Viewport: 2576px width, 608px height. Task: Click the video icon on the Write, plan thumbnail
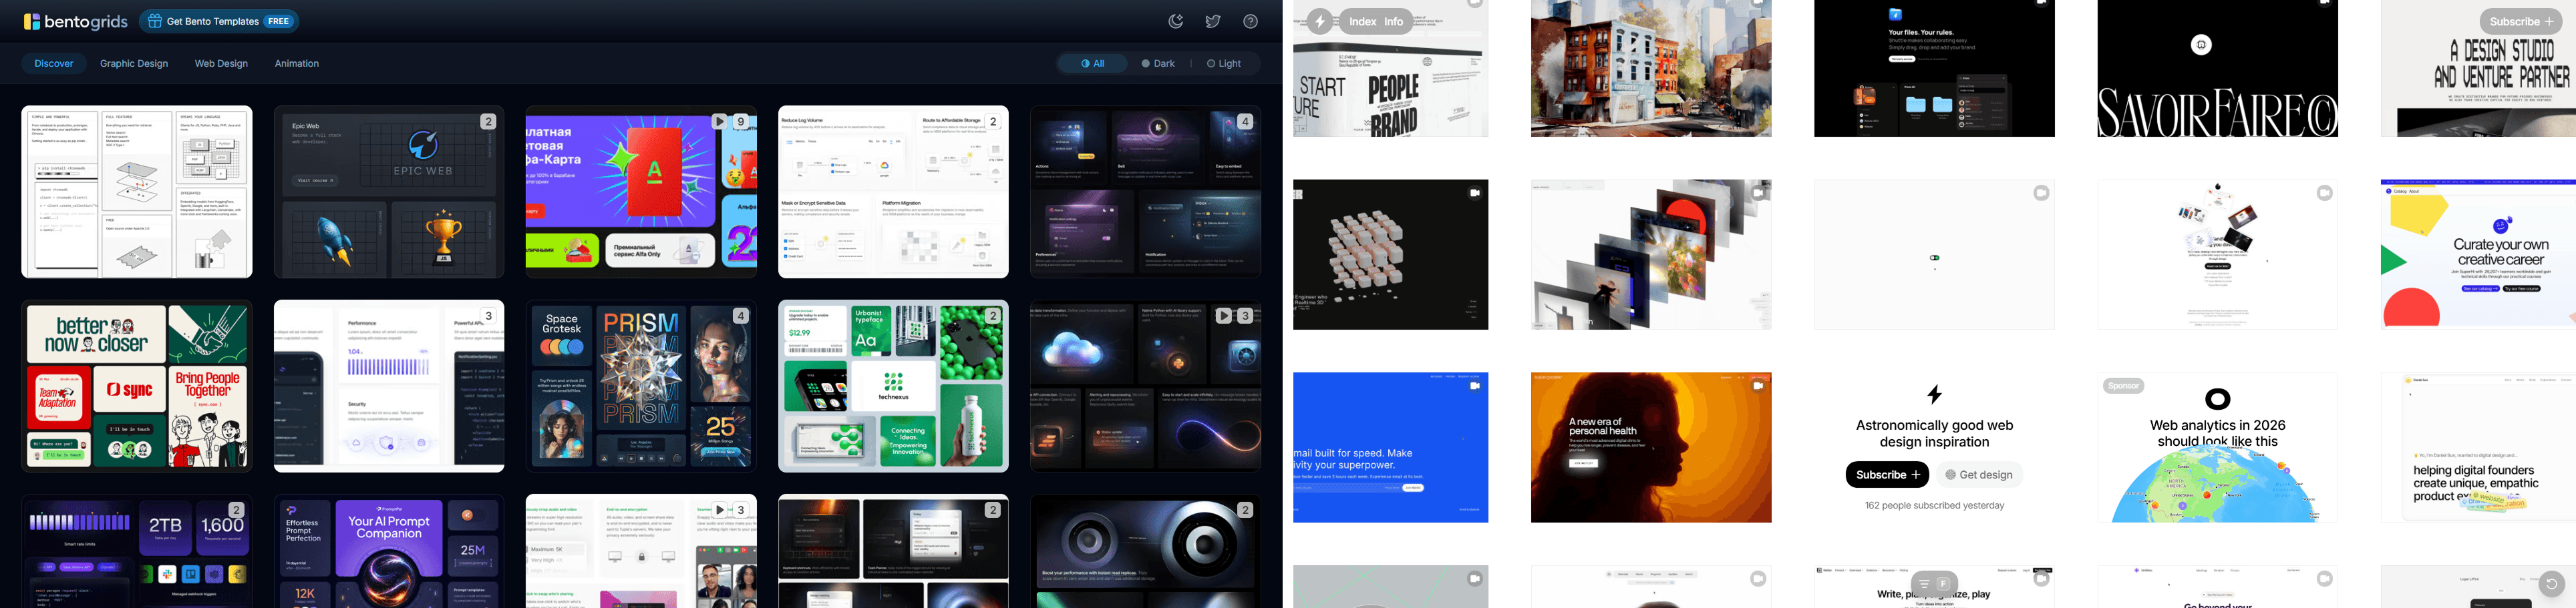[2041, 578]
